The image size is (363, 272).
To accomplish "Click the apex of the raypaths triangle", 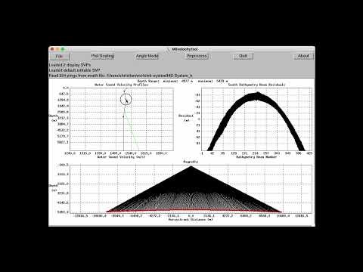I will 191,167.
